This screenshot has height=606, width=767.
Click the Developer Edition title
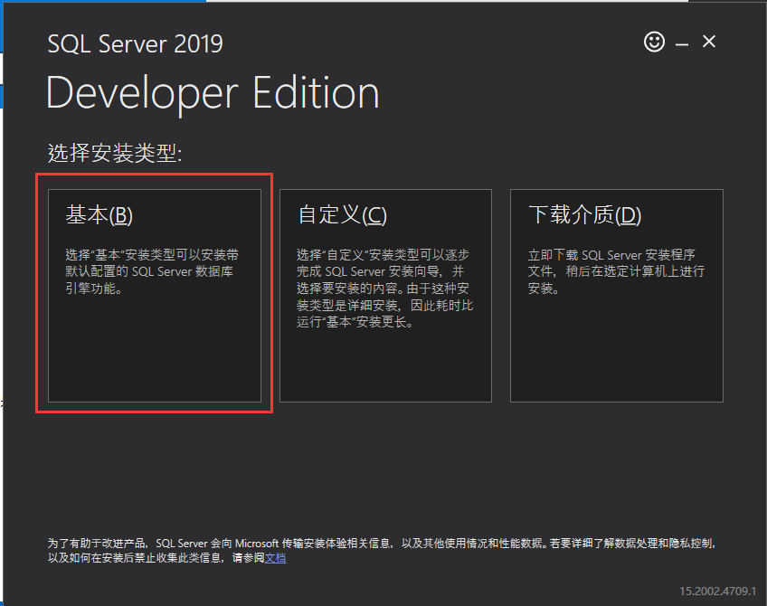click(213, 91)
